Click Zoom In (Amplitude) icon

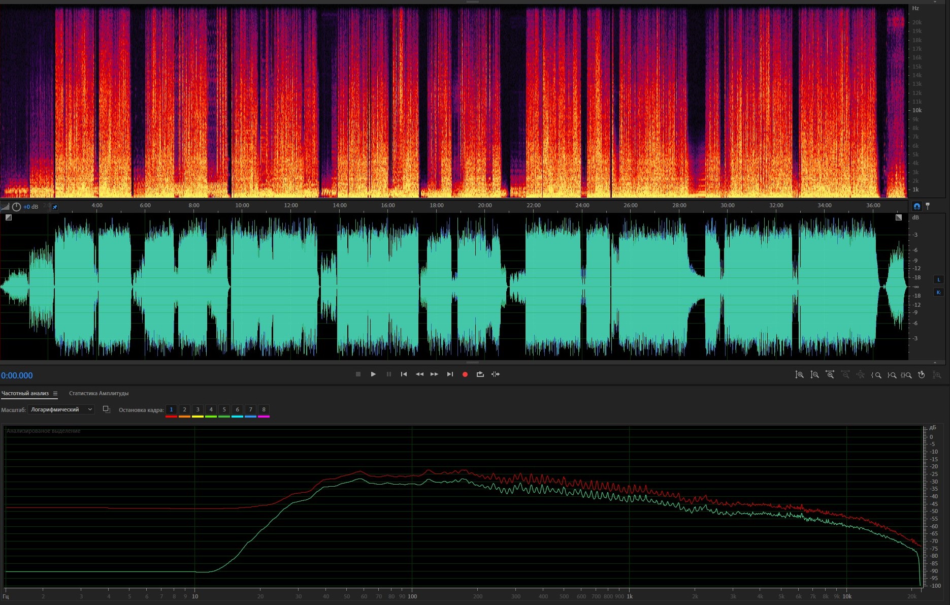pos(799,375)
